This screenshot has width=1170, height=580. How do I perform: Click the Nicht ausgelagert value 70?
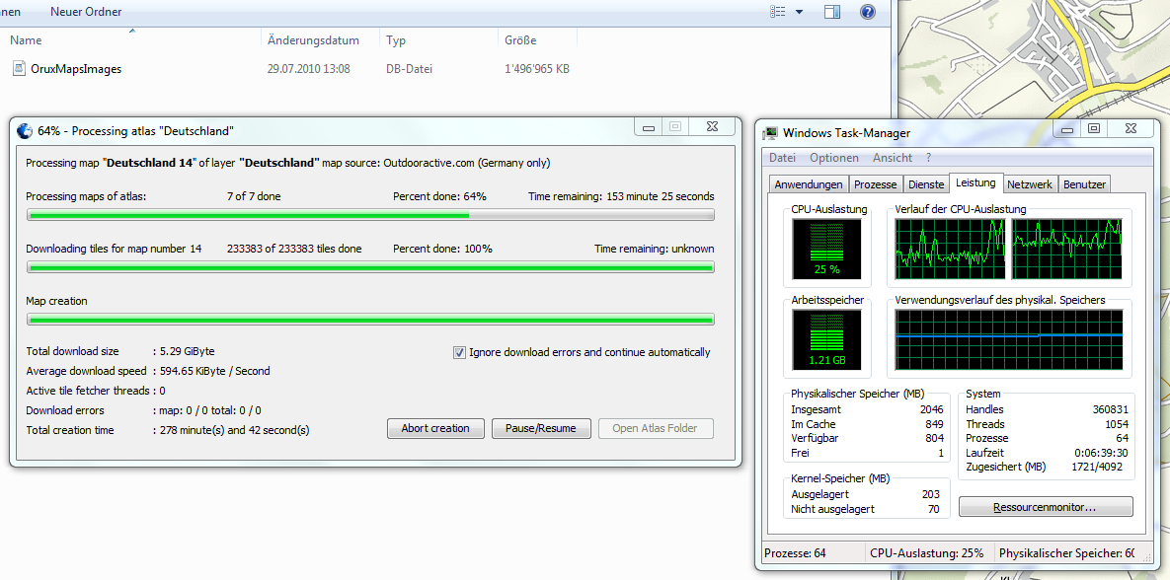click(x=934, y=509)
